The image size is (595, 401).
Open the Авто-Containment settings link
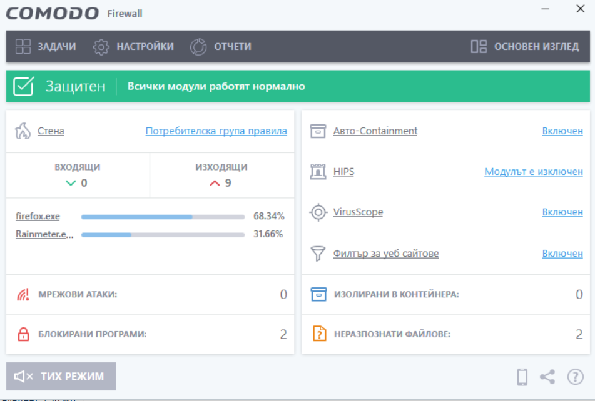(375, 131)
